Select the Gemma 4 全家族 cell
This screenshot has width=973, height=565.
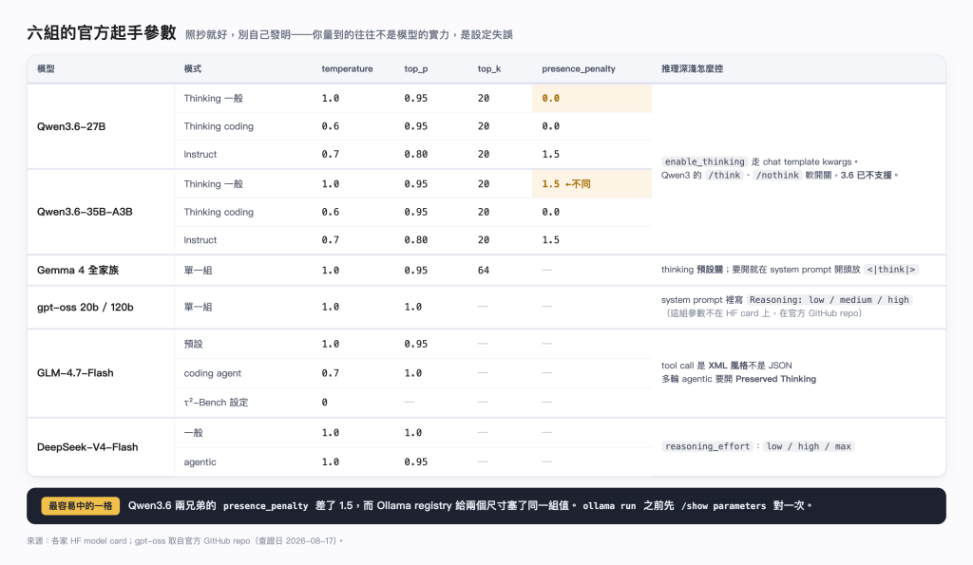point(101,271)
